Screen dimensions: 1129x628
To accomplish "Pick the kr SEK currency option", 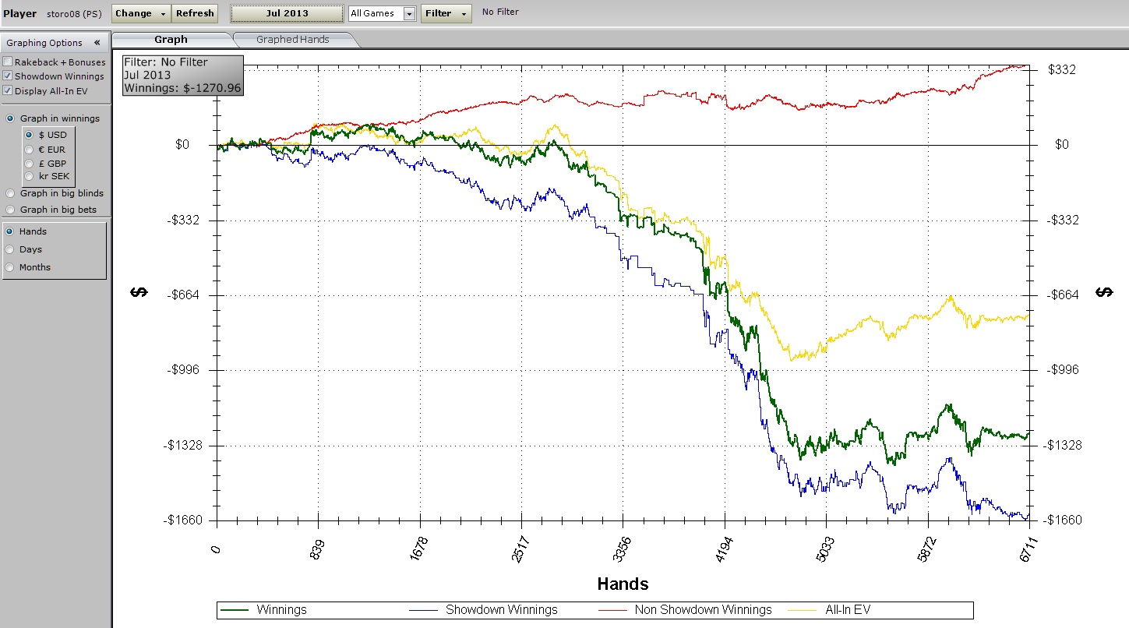I will [x=30, y=176].
